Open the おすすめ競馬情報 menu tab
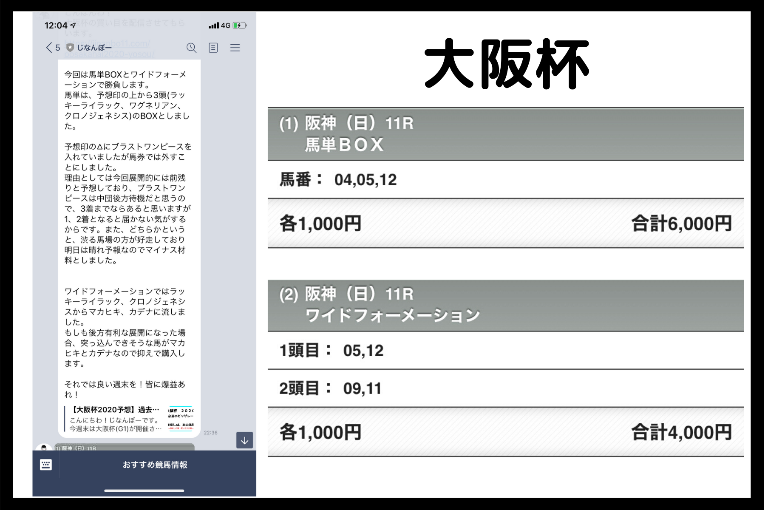 click(155, 465)
